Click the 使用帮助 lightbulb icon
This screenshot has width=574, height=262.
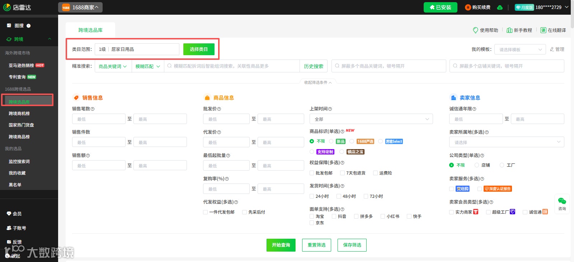(476, 30)
